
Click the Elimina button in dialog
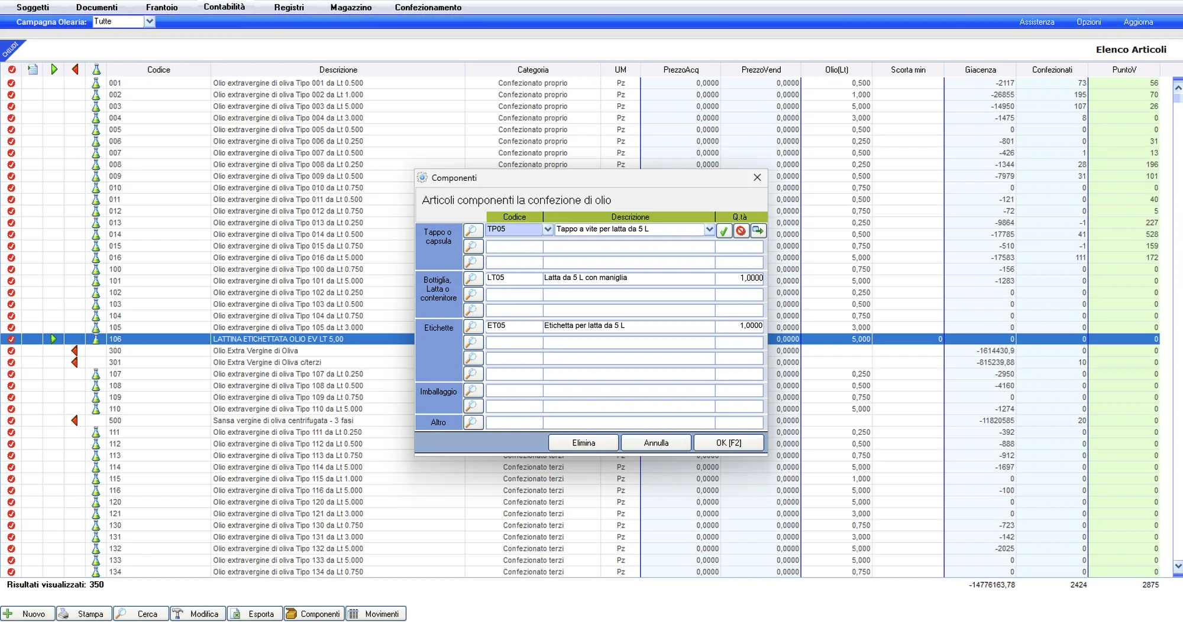[x=584, y=443]
